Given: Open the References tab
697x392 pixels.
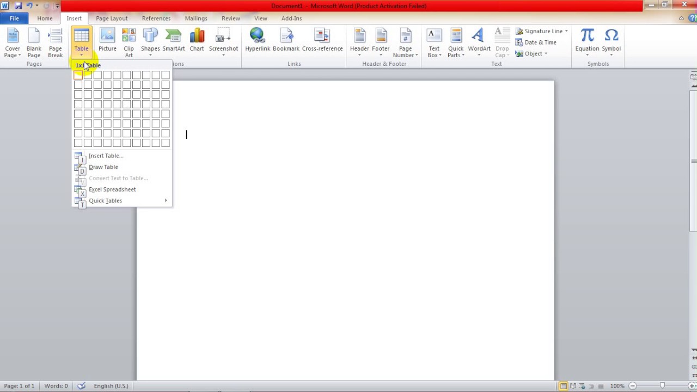Looking at the screenshot, I should tap(156, 19).
